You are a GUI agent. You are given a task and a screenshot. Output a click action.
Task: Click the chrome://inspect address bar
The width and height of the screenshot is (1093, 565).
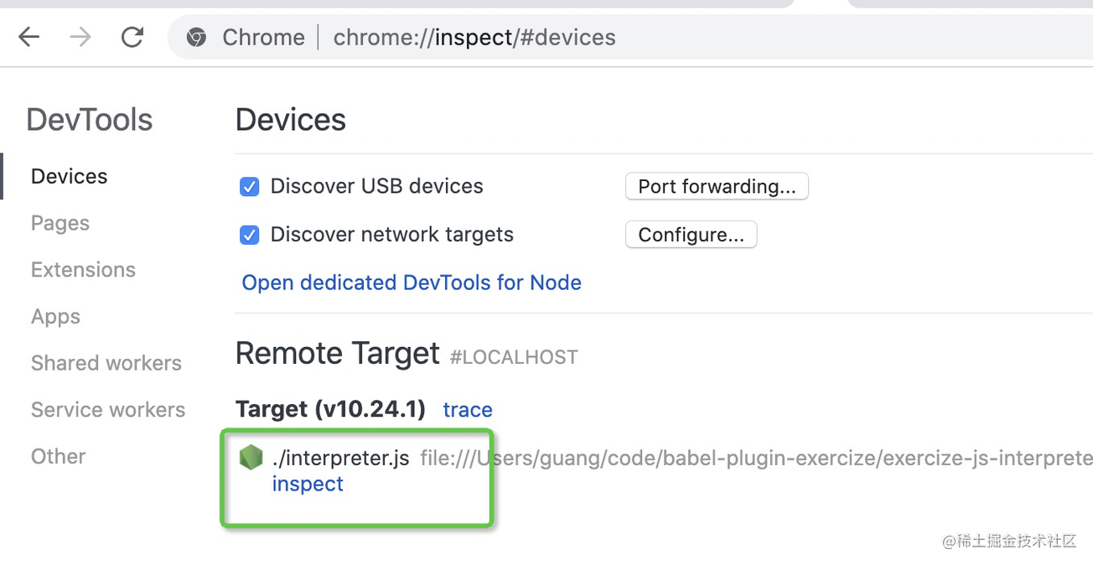[x=474, y=37]
